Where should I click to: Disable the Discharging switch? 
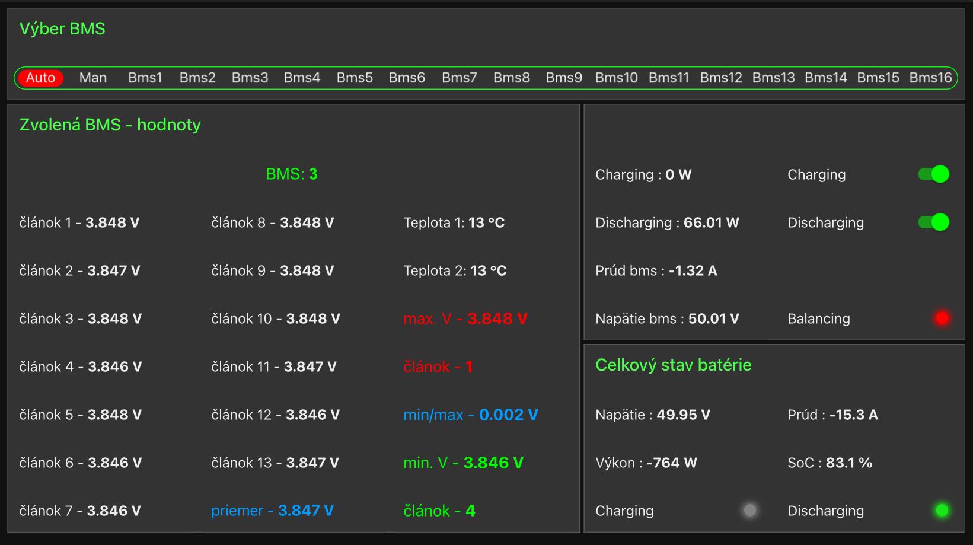click(933, 222)
